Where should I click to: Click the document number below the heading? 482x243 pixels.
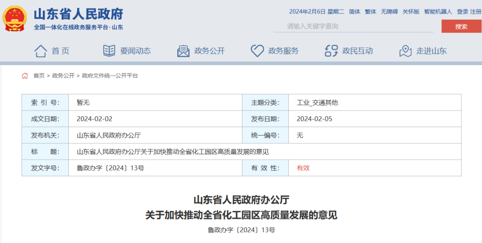[241, 230]
